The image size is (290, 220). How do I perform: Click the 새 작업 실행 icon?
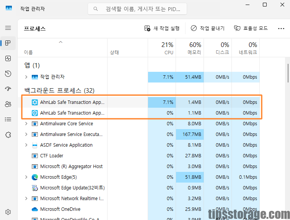[x=147, y=28]
